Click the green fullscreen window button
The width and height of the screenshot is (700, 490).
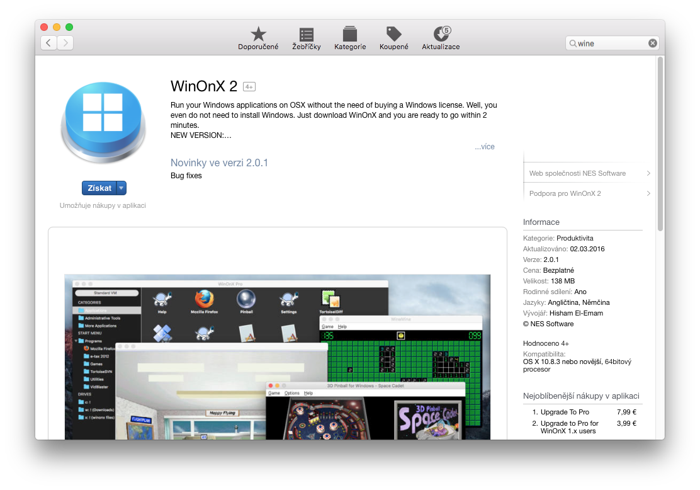tap(69, 27)
